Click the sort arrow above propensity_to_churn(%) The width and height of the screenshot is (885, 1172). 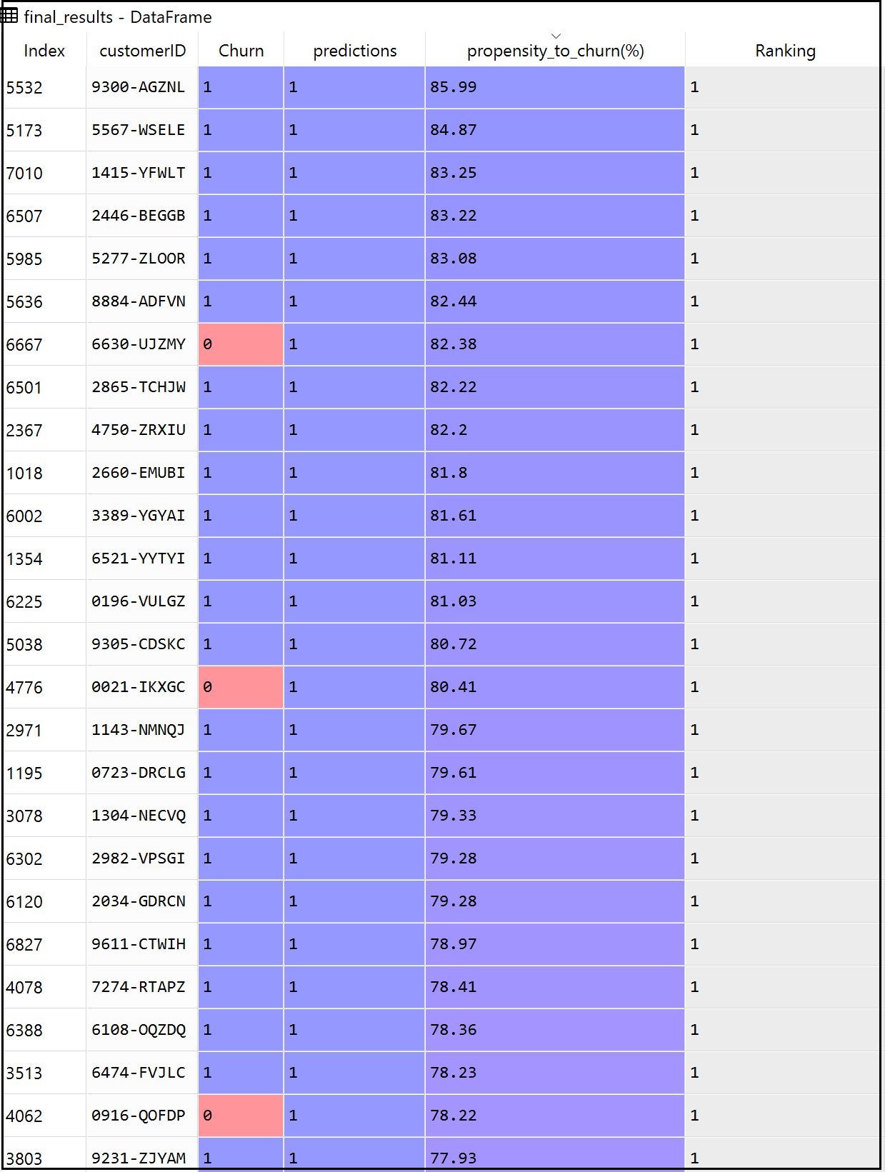point(556,36)
